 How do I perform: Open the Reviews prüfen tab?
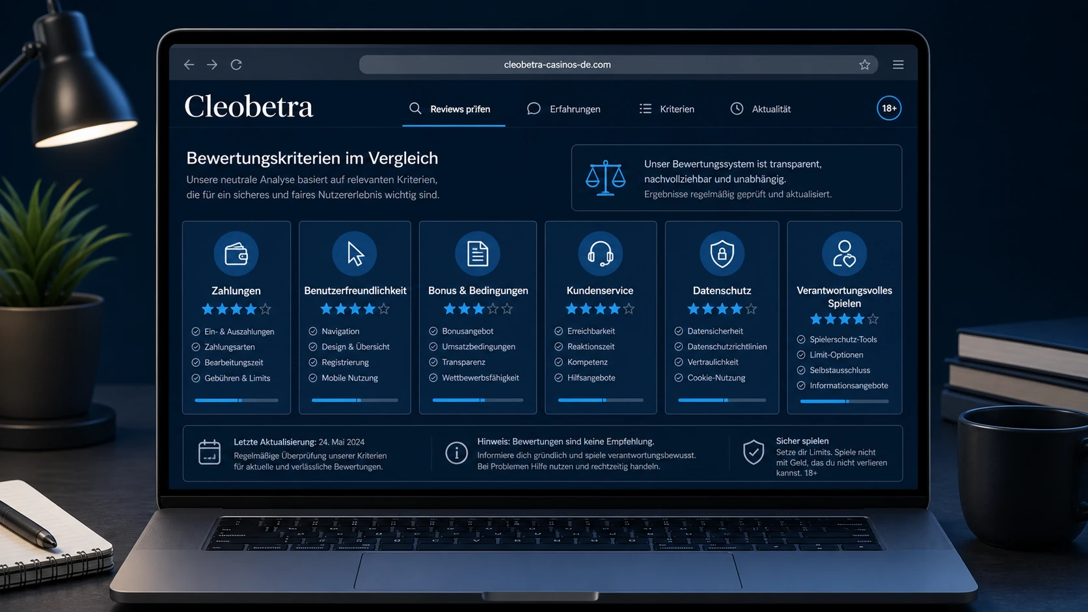click(x=454, y=109)
